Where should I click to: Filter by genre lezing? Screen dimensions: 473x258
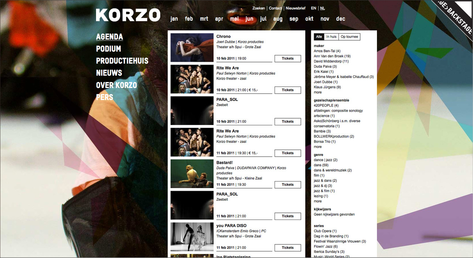point(321,196)
